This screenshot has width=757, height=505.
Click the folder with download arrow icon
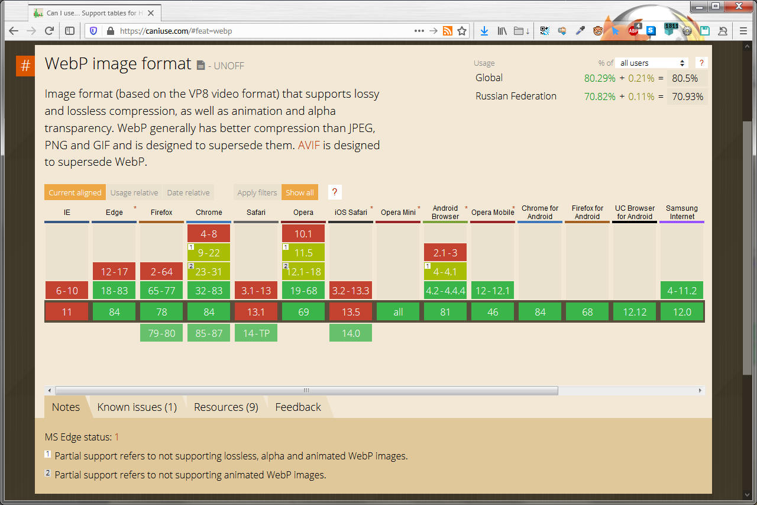pos(522,31)
